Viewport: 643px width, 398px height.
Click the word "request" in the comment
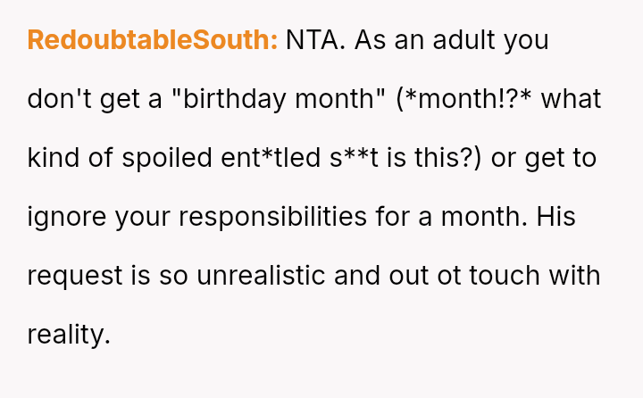click(74, 276)
